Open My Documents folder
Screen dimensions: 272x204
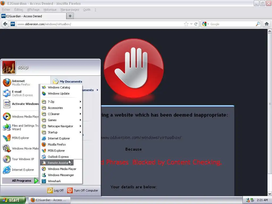coord(68,81)
